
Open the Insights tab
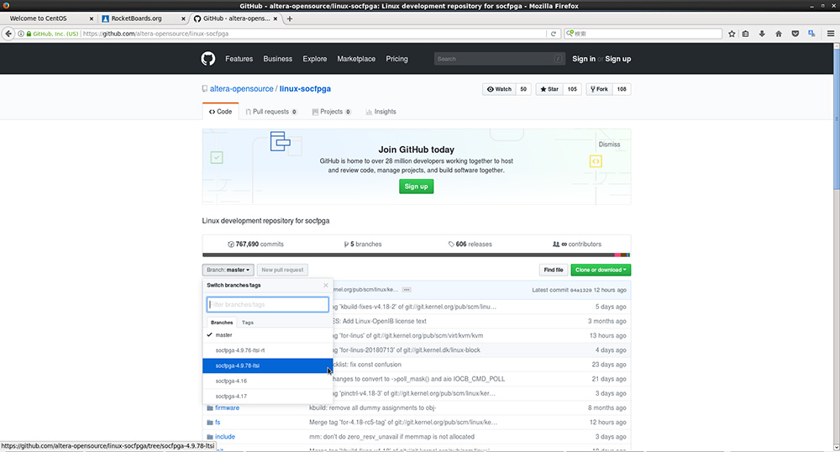[381, 112]
